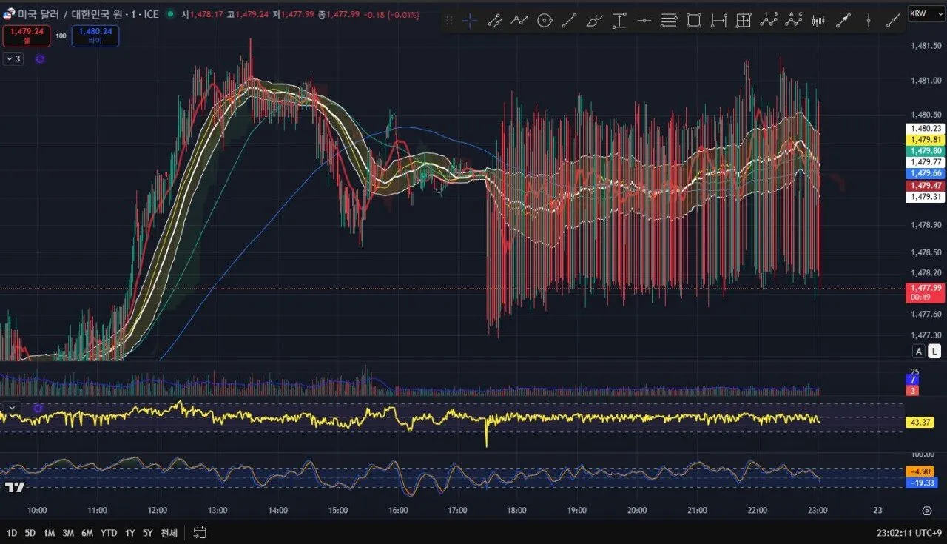The width and height of the screenshot is (947, 544).
Task: Expand the collapsed indicators legend showing 3
Action: click(13, 58)
